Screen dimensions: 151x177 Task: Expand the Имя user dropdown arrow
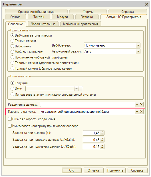[76, 89]
